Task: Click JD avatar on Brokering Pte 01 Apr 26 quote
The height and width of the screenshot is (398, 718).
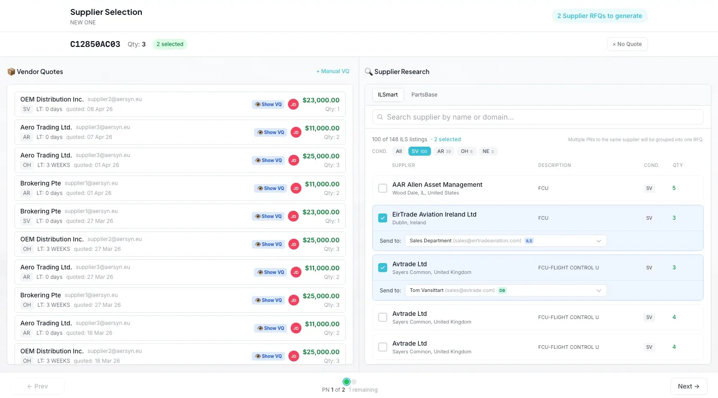Action: click(296, 188)
